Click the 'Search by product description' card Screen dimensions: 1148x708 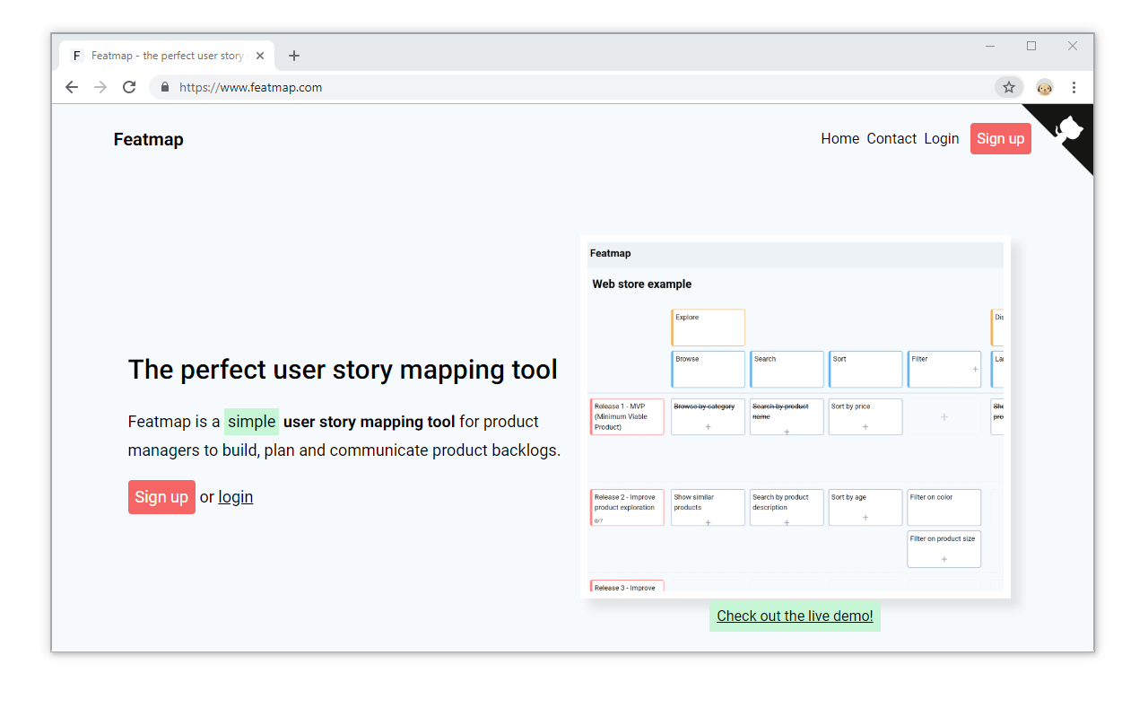pos(787,507)
